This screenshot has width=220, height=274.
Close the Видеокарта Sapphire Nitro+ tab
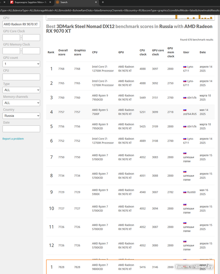tap(50, 2)
